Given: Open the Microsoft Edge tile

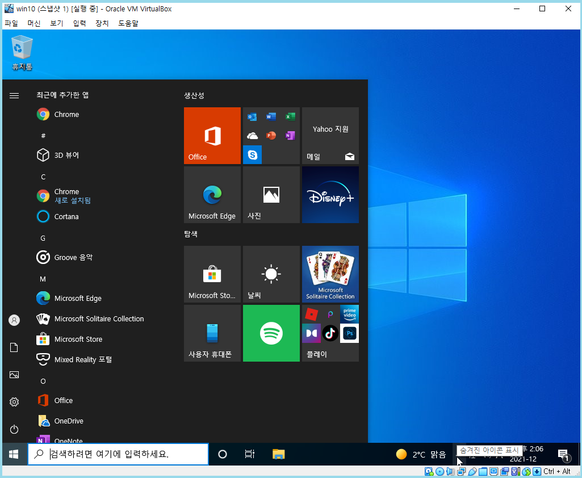Looking at the screenshot, I should pyautogui.click(x=212, y=195).
